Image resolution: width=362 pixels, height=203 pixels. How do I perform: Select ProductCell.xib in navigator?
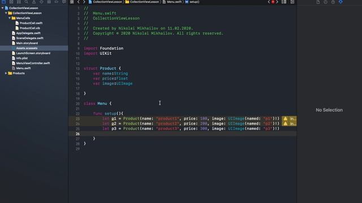30,28
